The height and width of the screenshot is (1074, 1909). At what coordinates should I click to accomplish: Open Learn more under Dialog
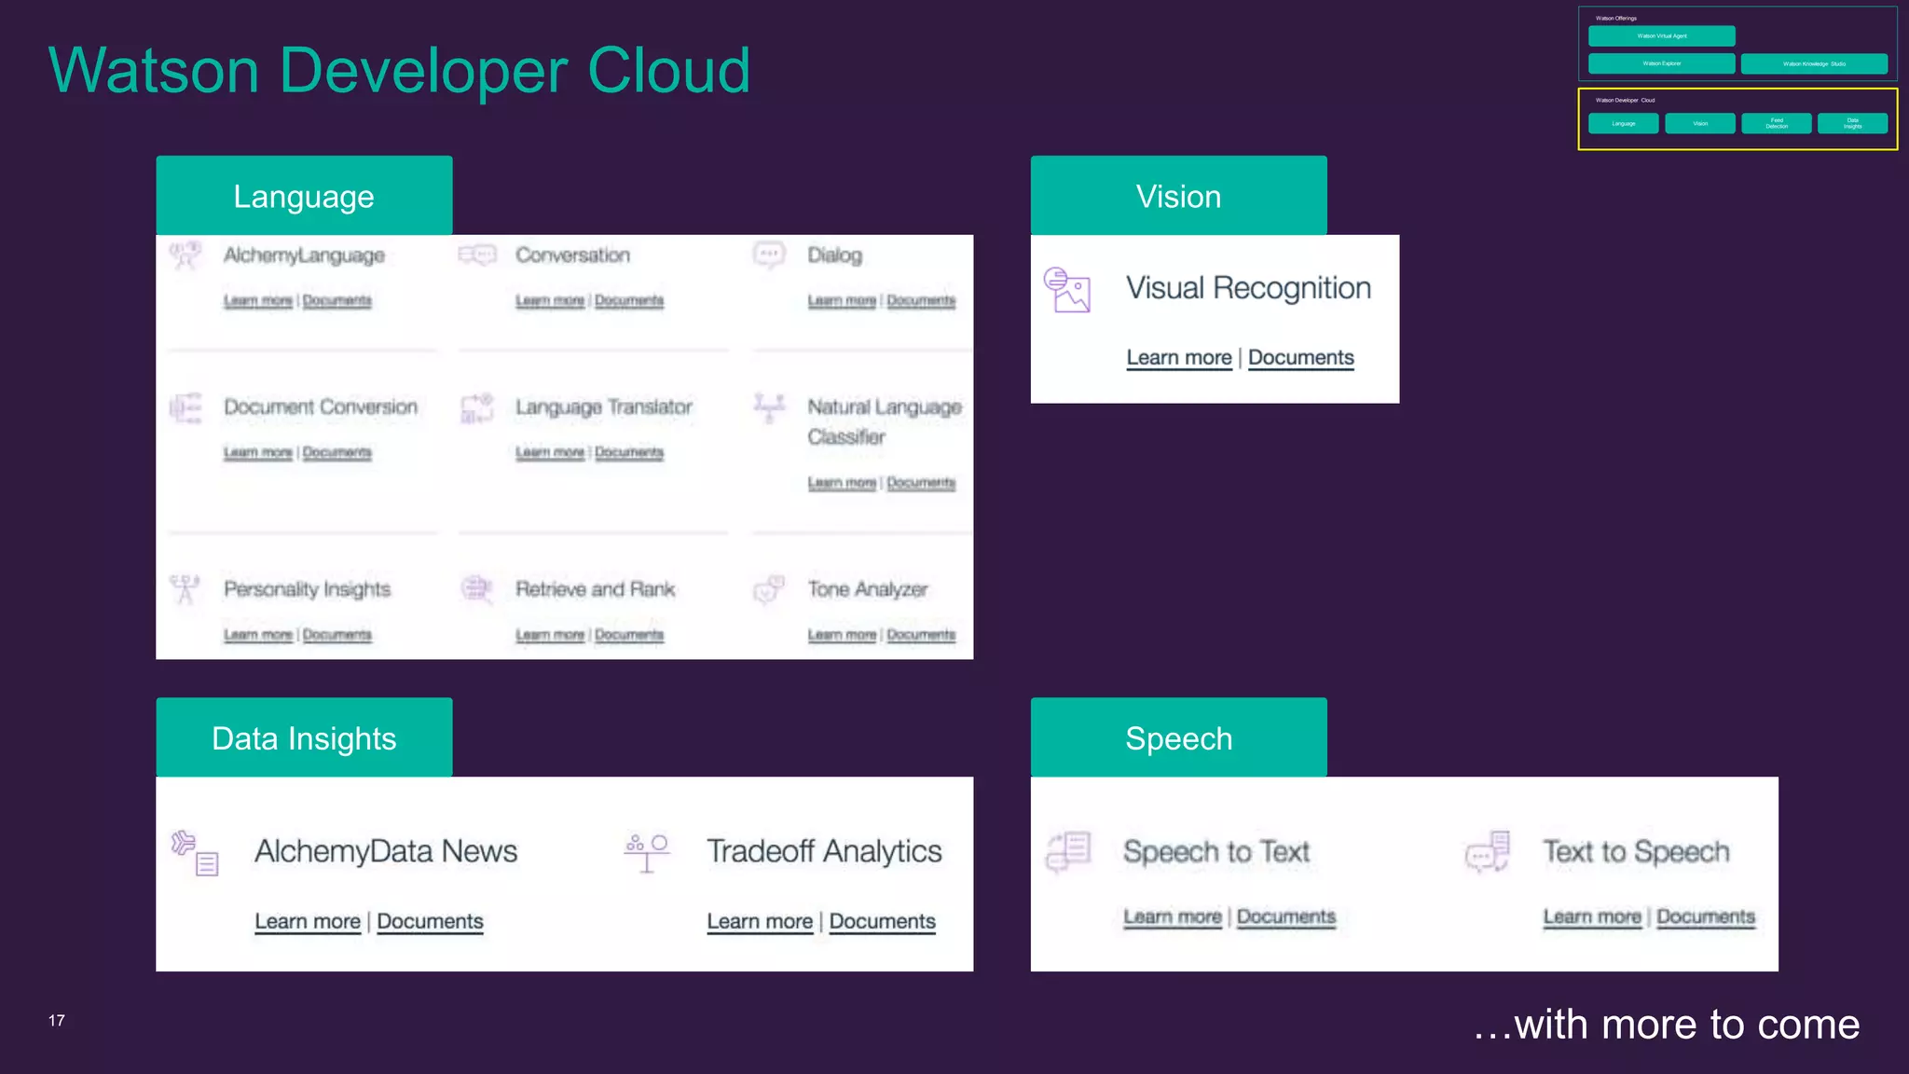842,300
